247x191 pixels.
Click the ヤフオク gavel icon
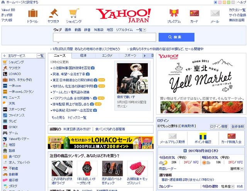(x=53, y=13)
